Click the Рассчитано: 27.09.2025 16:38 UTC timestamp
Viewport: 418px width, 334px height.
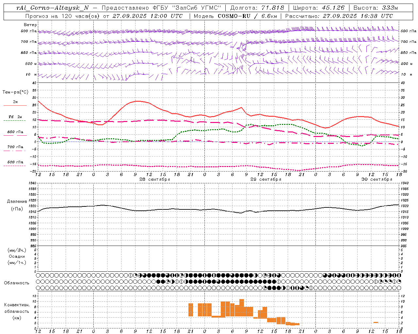(339, 16)
